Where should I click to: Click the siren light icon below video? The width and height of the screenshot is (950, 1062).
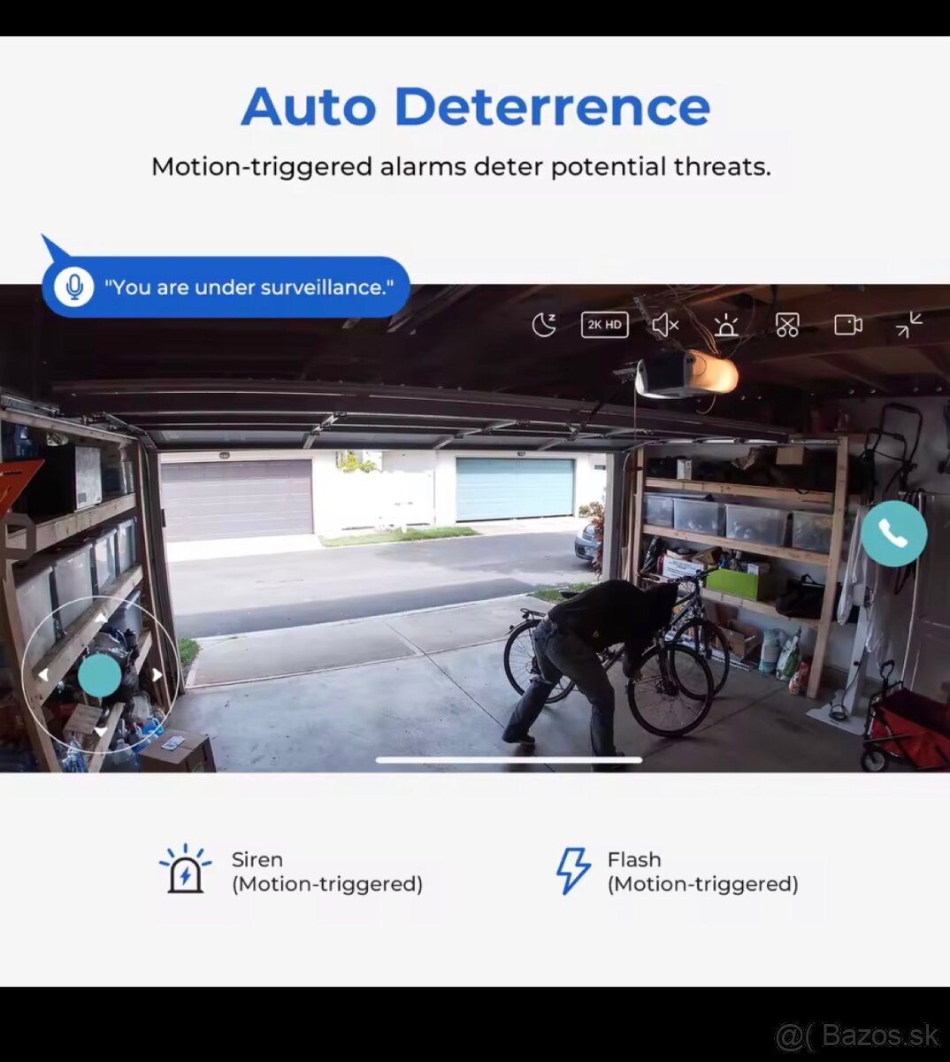point(186,871)
